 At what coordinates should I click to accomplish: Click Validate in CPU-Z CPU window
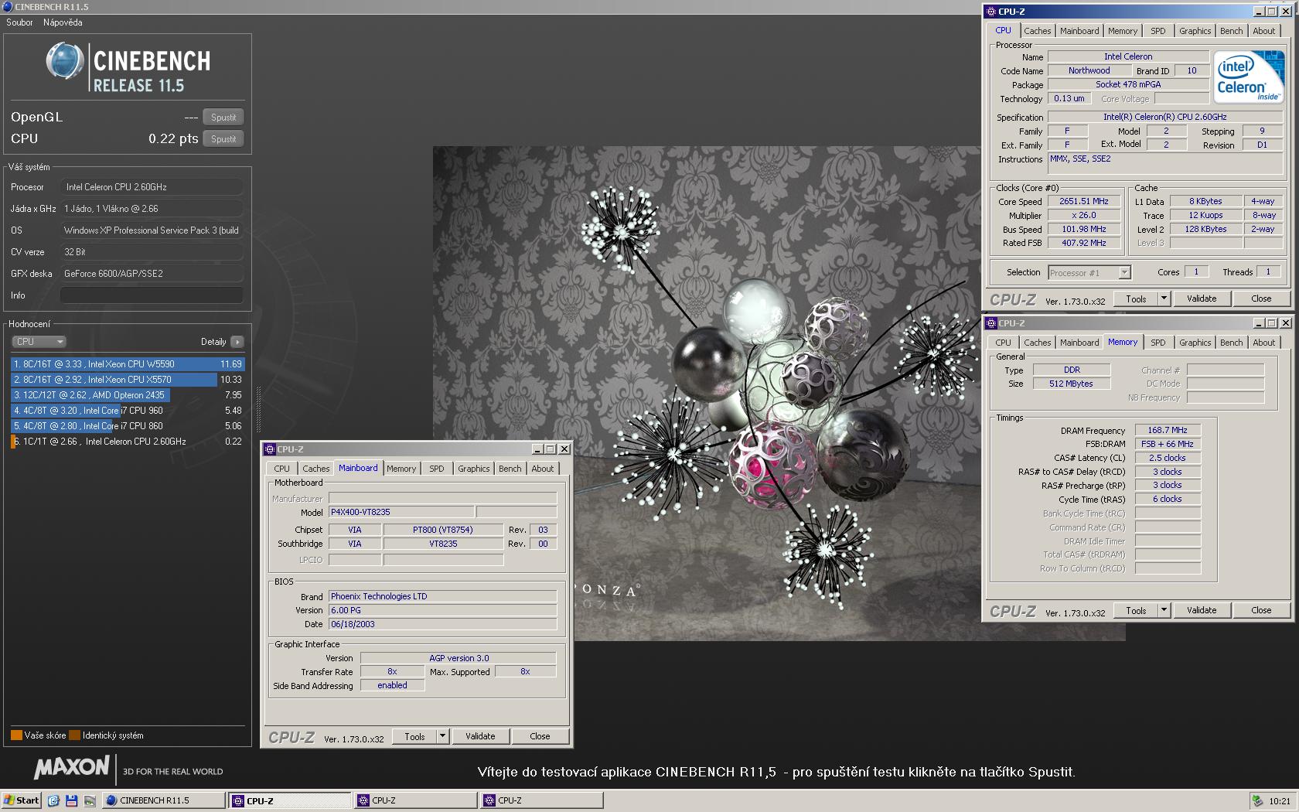point(1202,299)
